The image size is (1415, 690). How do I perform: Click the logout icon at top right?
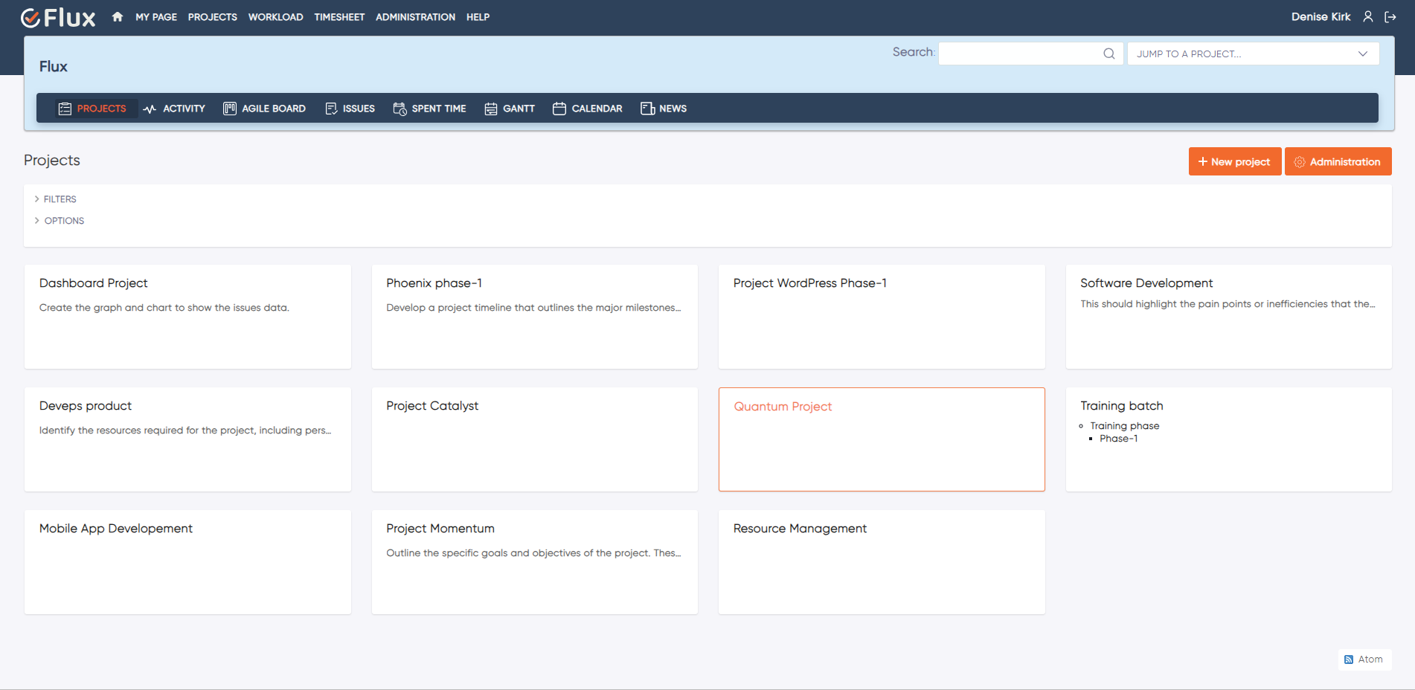(1390, 17)
